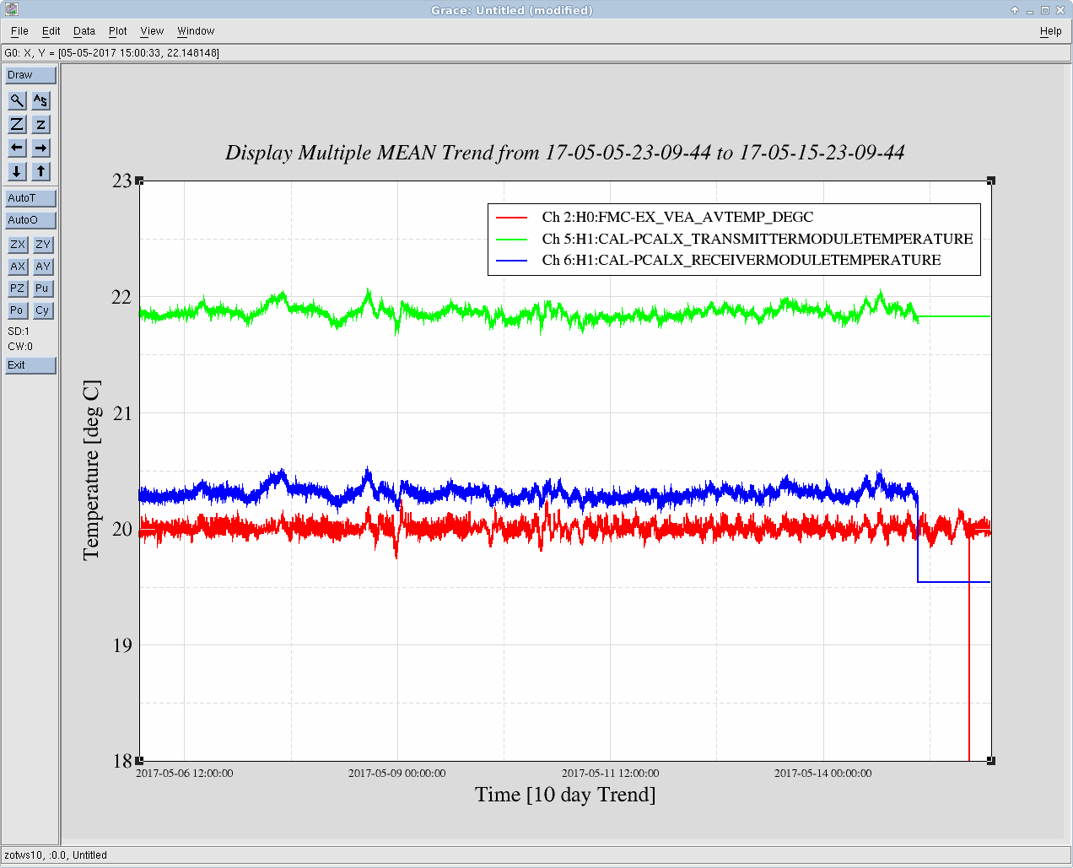Click the 'G0: X, Y' coordinate locator bar
Image resolution: width=1073 pixels, height=868 pixels.
(x=536, y=53)
